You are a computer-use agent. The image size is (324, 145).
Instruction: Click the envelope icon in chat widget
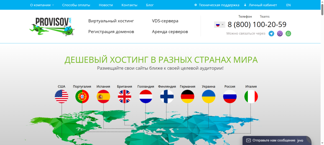[248, 141]
